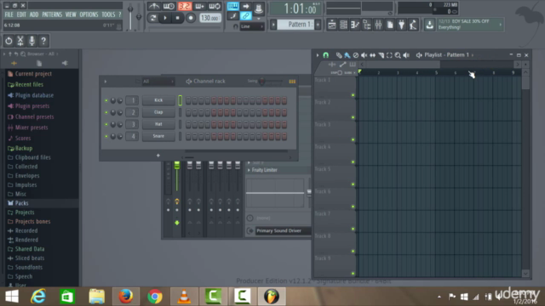Select the Playlist slice tool
Image resolution: width=545 pixels, height=306 pixels.
pyautogui.click(x=381, y=54)
